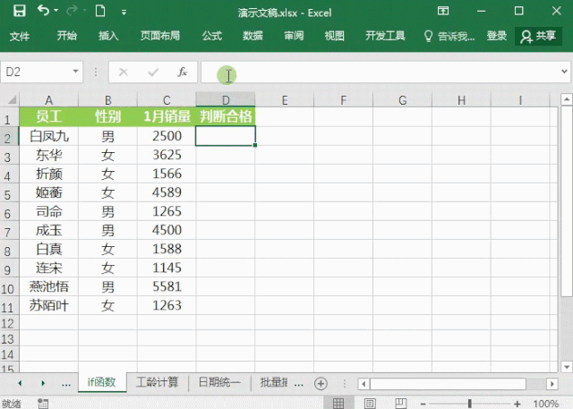The width and height of the screenshot is (573, 409).
Task: Show hidden sheets via left ellipsis
Action: pos(66,383)
